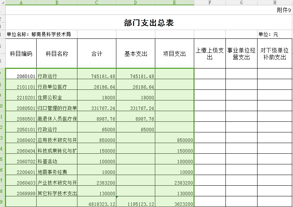The height and width of the screenshot is (207, 293).
Task: Click the 地震事务经费 cell
Action: (x=57, y=172)
